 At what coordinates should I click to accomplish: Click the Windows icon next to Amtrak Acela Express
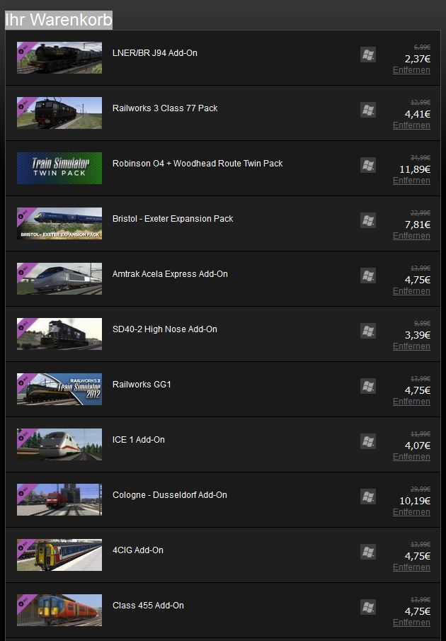[x=368, y=275]
